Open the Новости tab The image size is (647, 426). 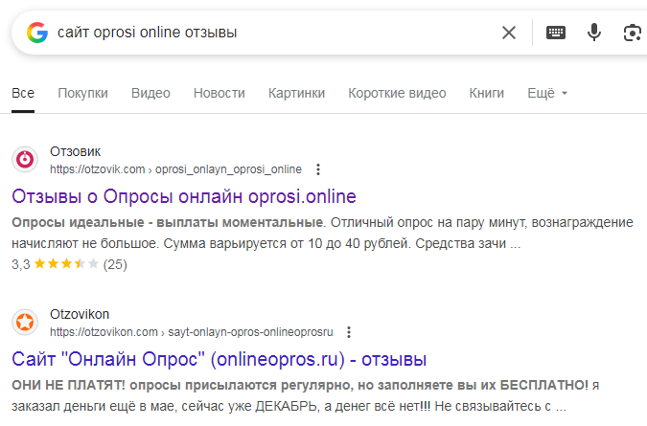tap(220, 93)
